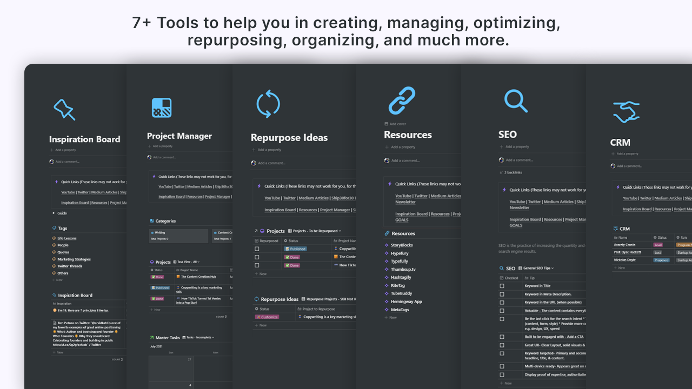This screenshot has height=389, width=692.
Task: Open the Marketing Strategies tag page
Action: tap(74, 259)
